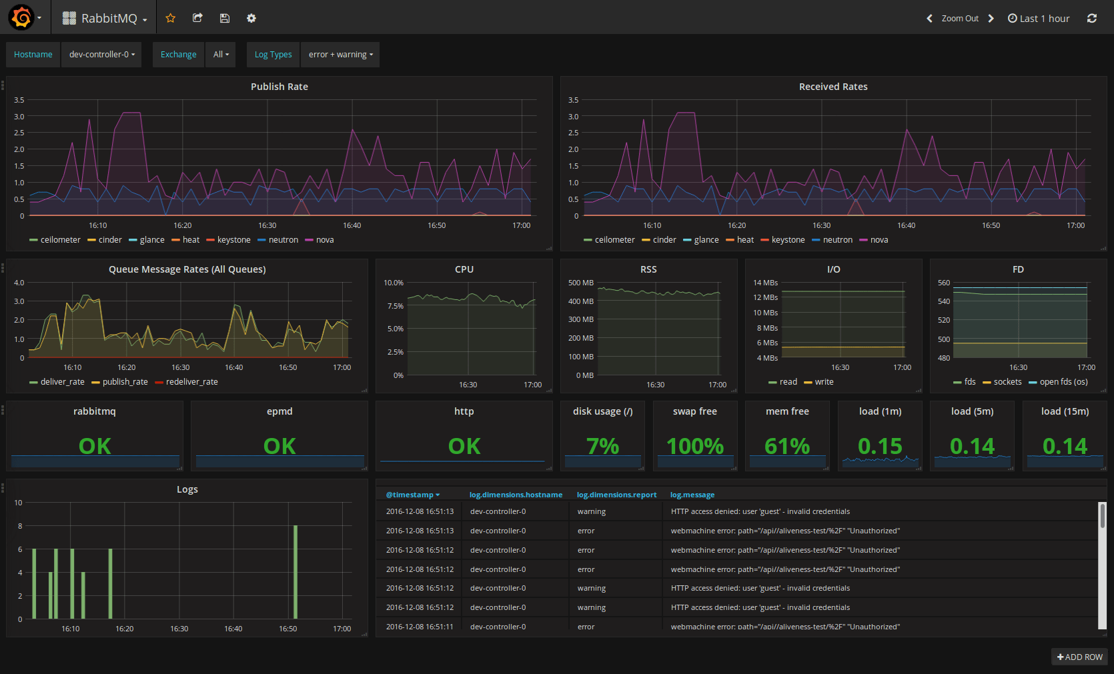Image resolution: width=1114 pixels, height=674 pixels.
Task: Click keystone color swatch in Received Rates legend
Action: [x=765, y=240]
